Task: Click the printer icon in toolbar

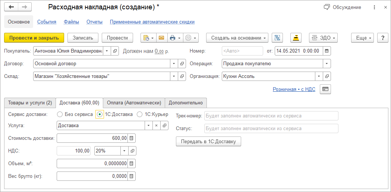Action: coord(172,38)
